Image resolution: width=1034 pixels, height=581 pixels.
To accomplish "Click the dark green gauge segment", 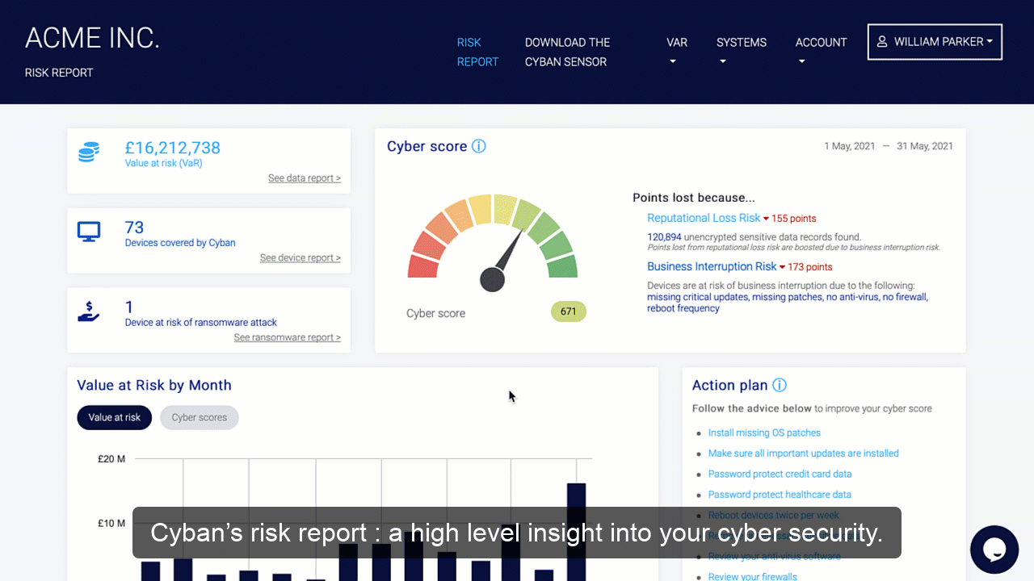I will coord(563,265).
